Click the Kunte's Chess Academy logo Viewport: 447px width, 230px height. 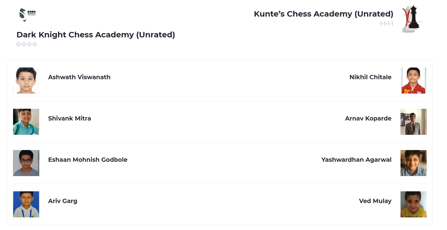412,19
